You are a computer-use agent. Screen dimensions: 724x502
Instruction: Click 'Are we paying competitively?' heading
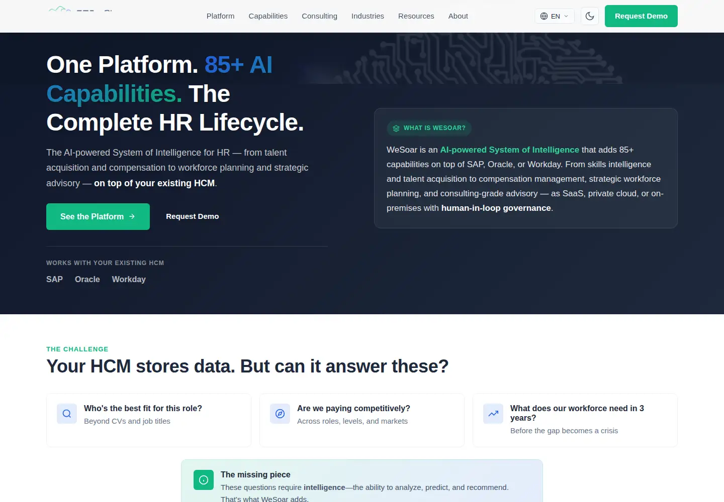tap(353, 408)
